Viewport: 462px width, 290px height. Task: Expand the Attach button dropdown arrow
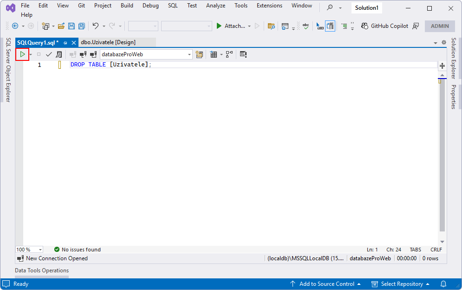pos(249,26)
